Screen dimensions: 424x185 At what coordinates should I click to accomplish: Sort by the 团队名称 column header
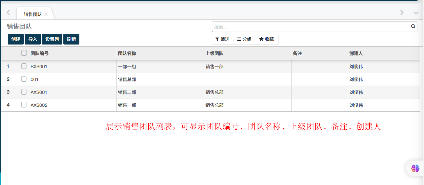click(x=127, y=54)
